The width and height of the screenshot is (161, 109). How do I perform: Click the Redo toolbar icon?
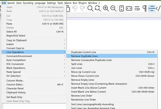coord(82,8)
